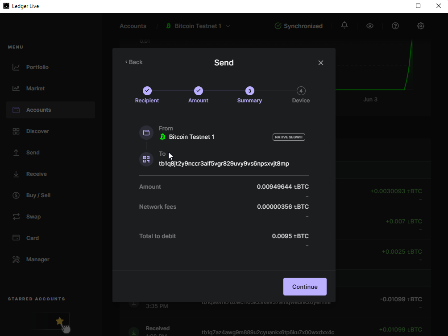Open the help question mark icon
The image size is (448, 336).
pyautogui.click(x=395, y=26)
